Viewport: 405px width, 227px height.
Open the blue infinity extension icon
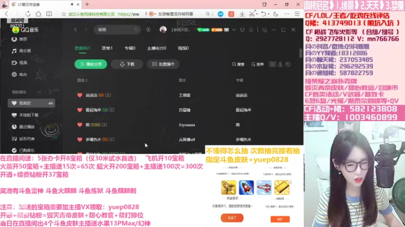220,14
